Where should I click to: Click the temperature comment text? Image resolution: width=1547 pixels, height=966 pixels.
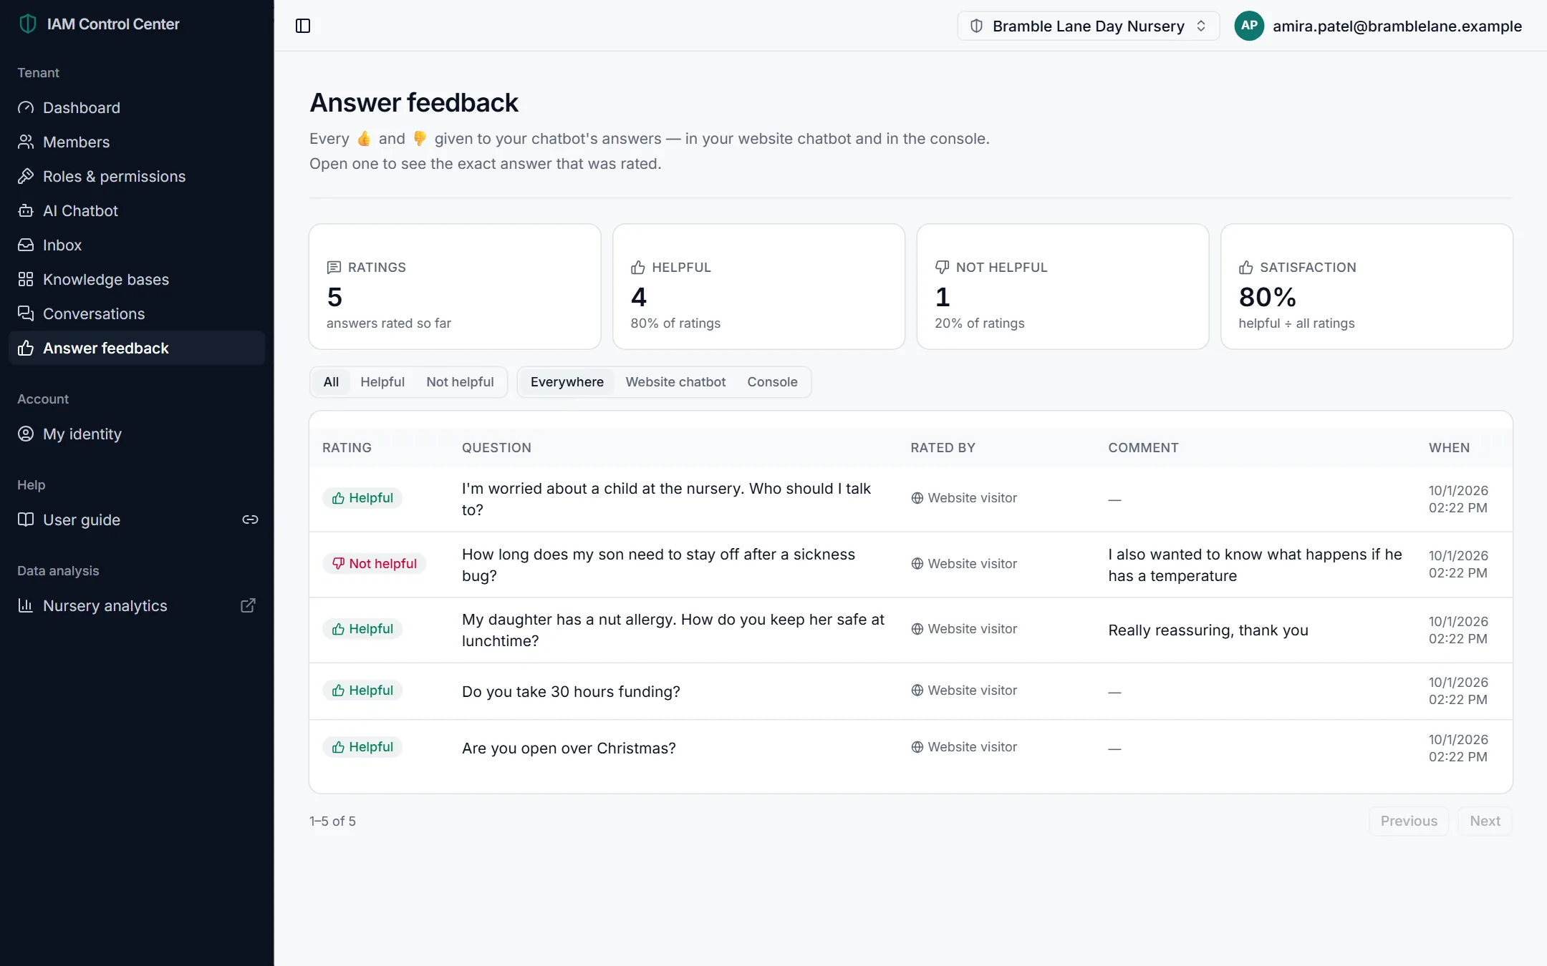(1255, 565)
